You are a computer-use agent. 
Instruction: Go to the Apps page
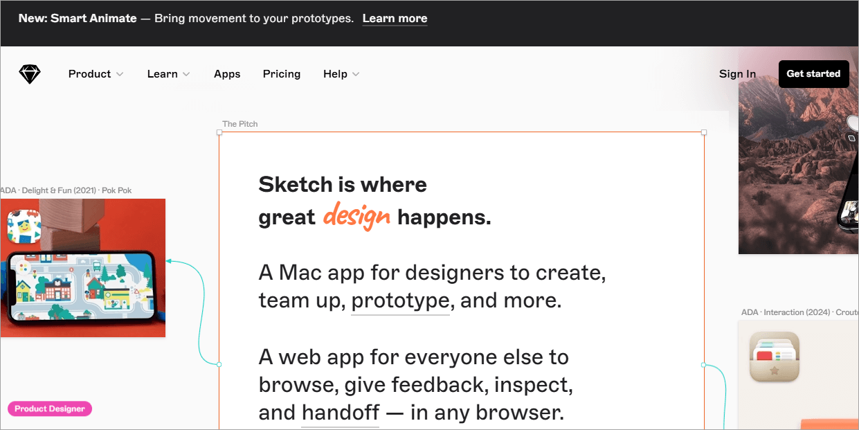pyautogui.click(x=227, y=74)
